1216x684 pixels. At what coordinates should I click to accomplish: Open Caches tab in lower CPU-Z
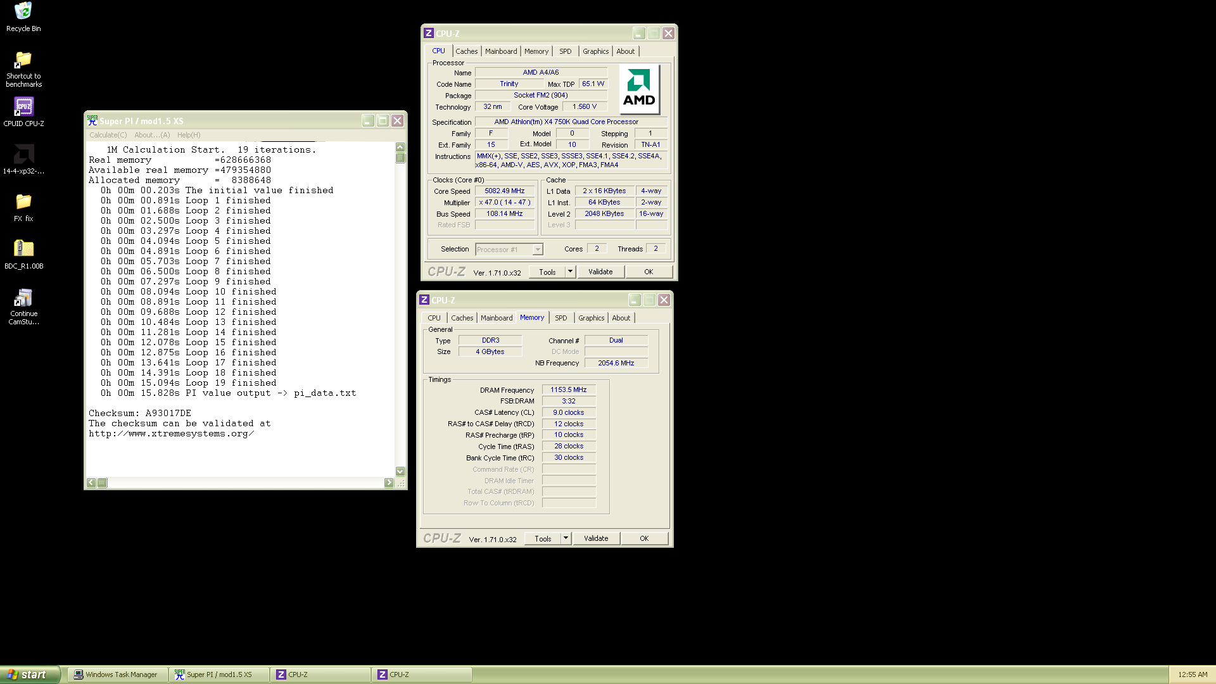(x=462, y=318)
